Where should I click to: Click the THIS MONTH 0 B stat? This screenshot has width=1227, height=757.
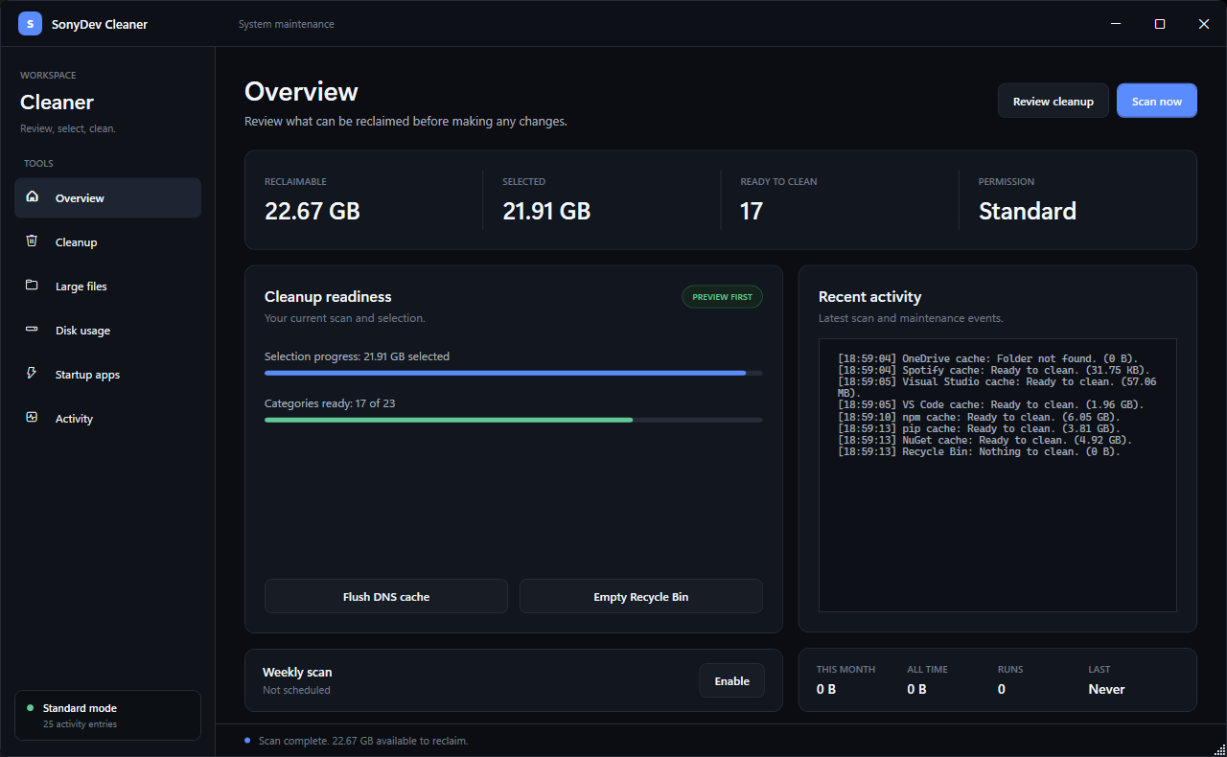(x=845, y=679)
